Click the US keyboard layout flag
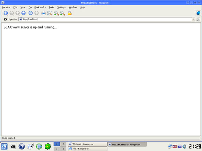 pos(175,146)
